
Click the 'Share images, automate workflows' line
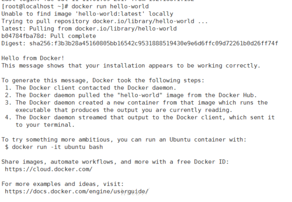pos(115,162)
